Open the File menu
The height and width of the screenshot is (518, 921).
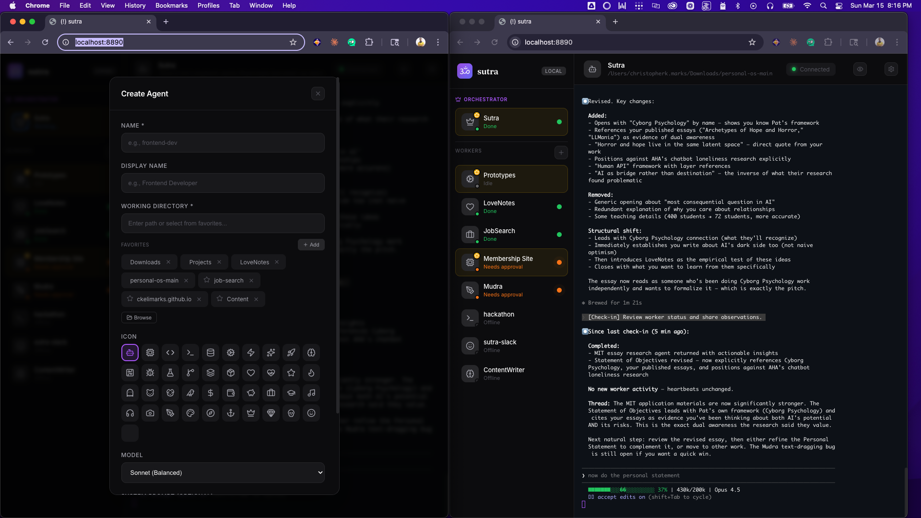click(64, 5)
